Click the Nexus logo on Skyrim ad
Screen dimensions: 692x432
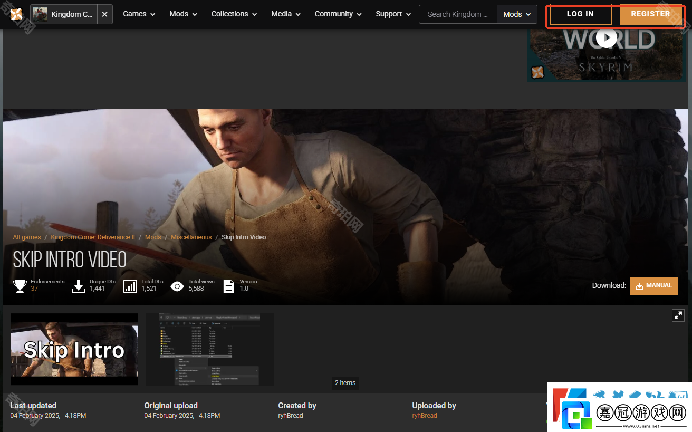(537, 72)
